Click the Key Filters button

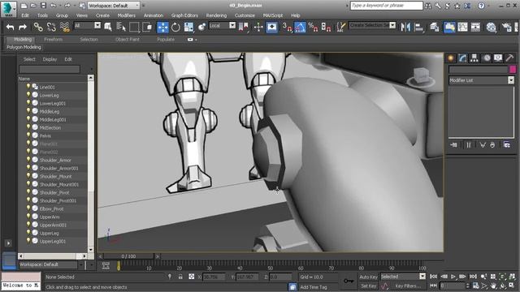[x=408, y=286]
